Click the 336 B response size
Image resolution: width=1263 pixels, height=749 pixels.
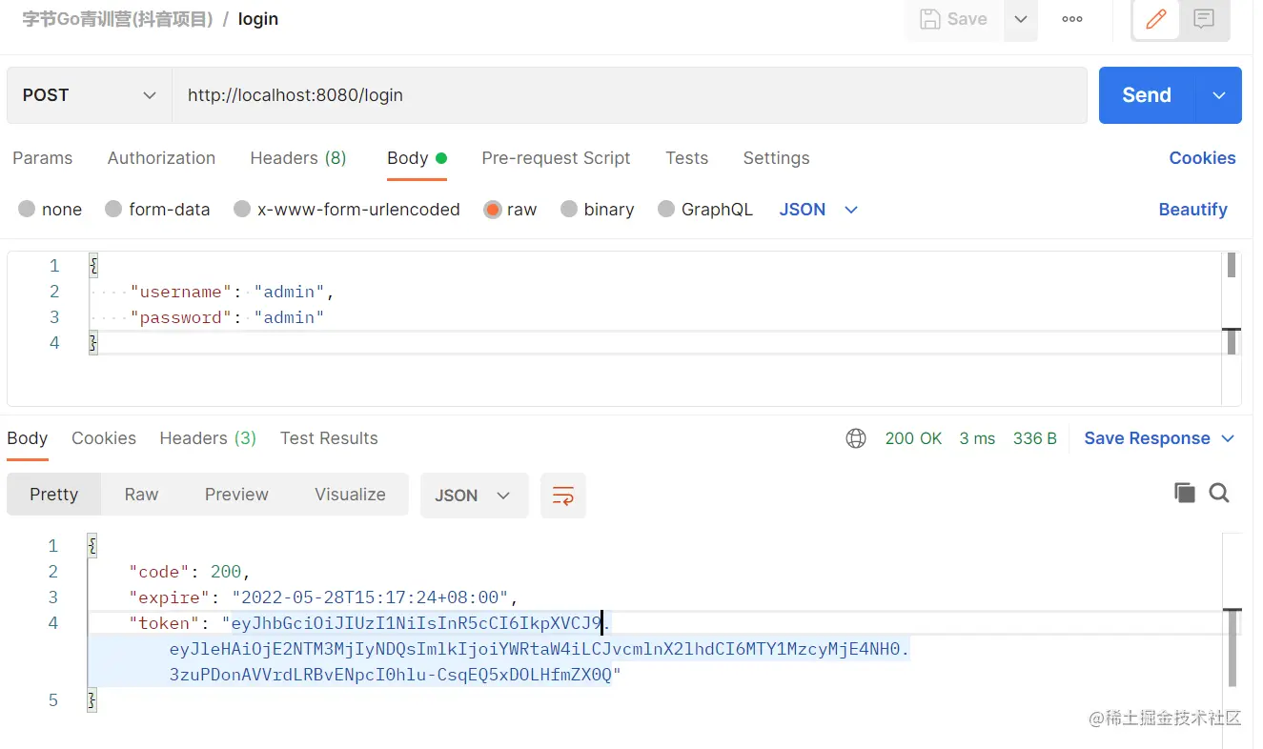(x=1034, y=438)
